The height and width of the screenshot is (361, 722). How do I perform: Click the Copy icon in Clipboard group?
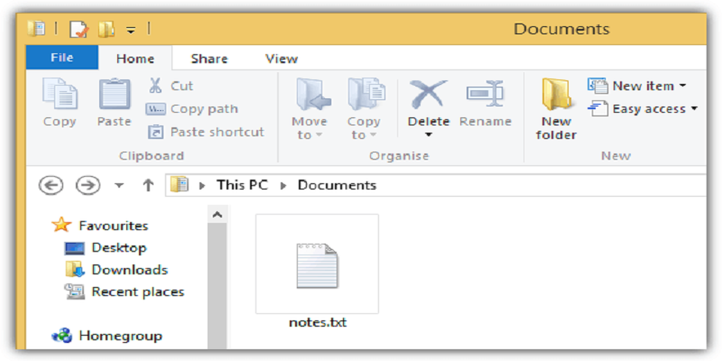[x=60, y=95]
